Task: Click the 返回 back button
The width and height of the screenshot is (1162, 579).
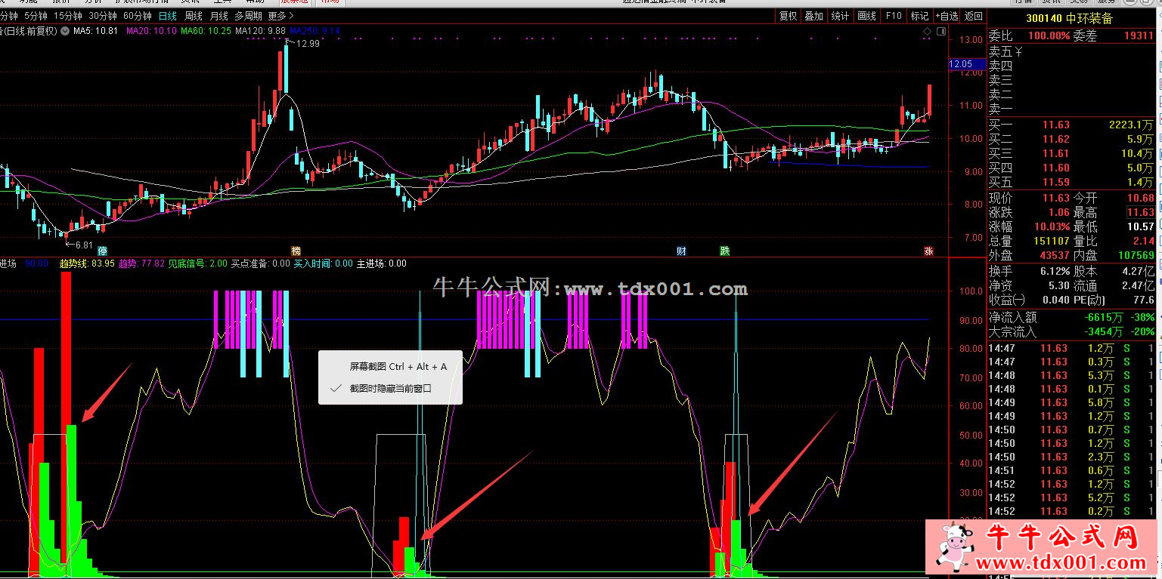Action: [x=974, y=16]
